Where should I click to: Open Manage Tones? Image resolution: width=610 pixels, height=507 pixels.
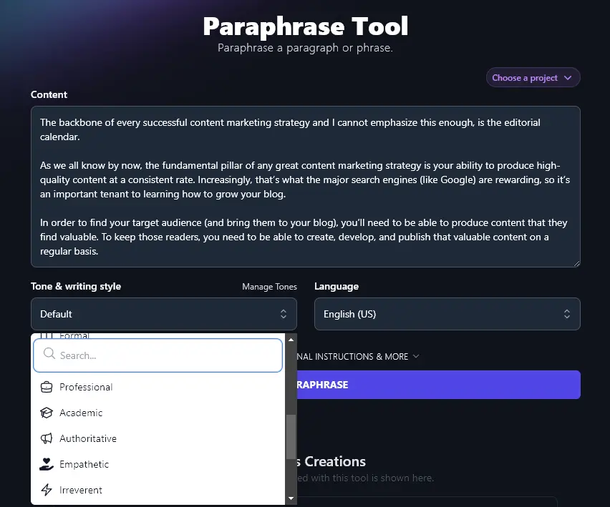[x=269, y=286]
